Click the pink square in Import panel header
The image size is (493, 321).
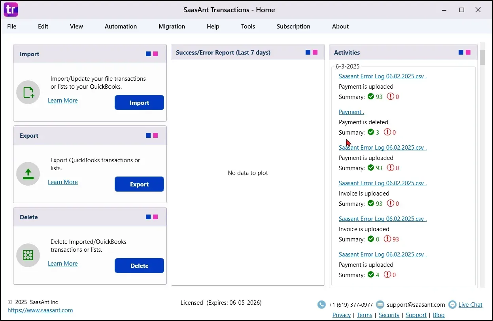click(155, 54)
